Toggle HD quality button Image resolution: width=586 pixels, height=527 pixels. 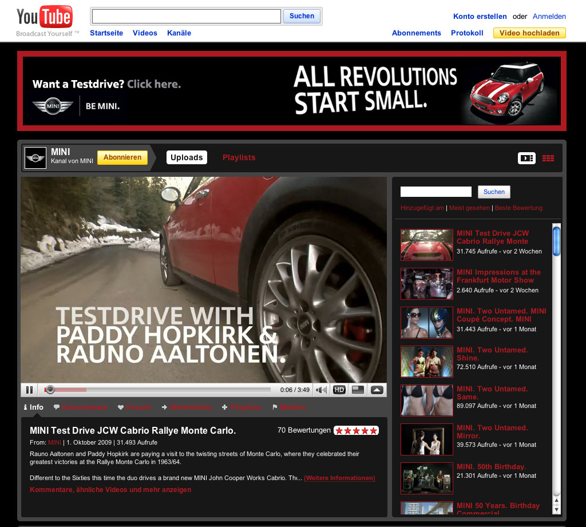coord(339,390)
